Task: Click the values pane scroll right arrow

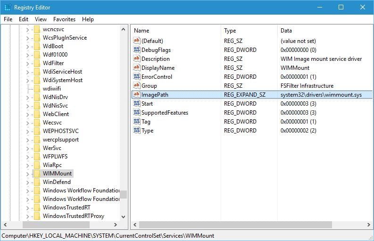Action: pos(369,224)
